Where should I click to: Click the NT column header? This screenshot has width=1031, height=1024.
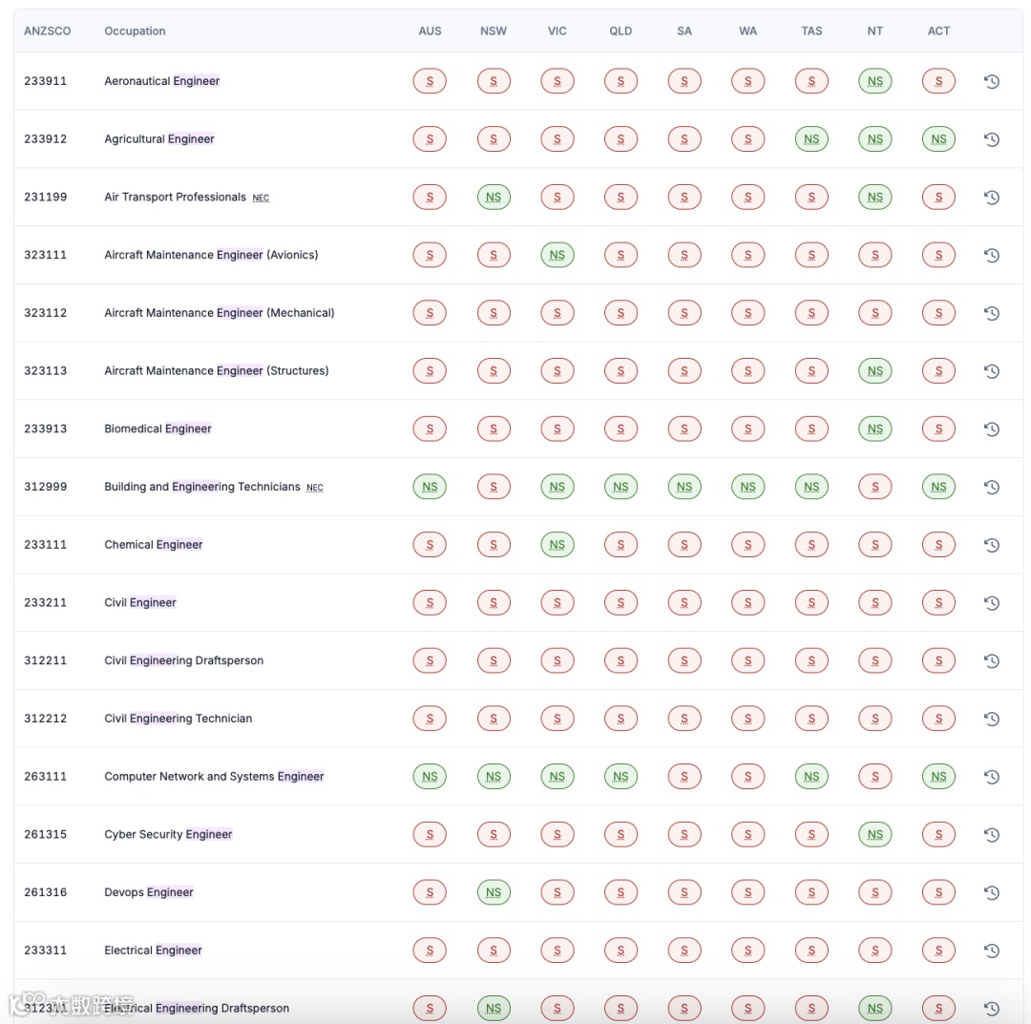coord(875,31)
